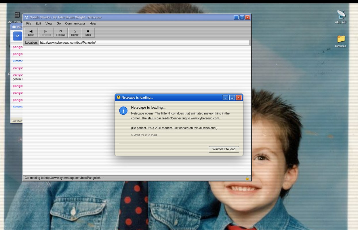Click the Goblin Sharks window title text

(65, 18)
